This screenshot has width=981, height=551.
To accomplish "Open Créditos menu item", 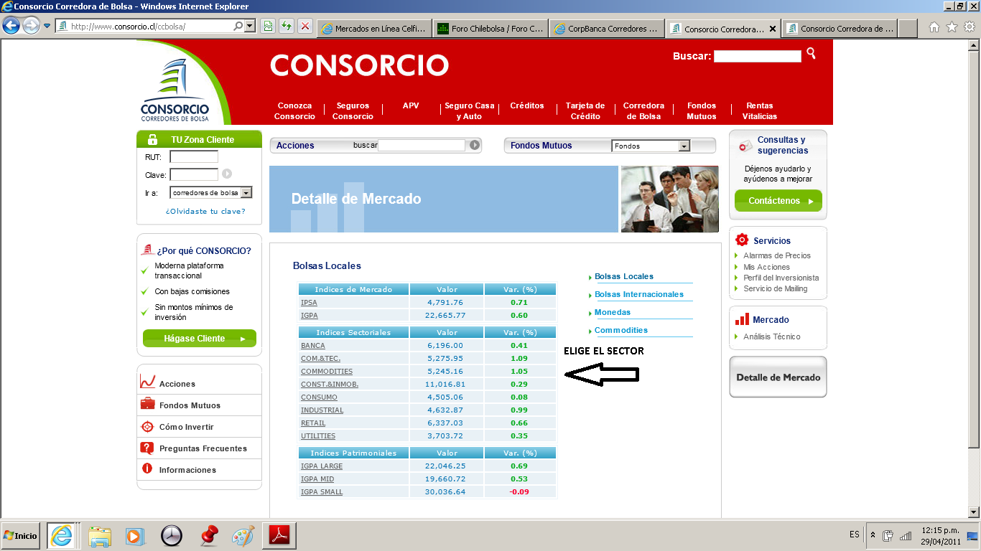I will click(527, 105).
